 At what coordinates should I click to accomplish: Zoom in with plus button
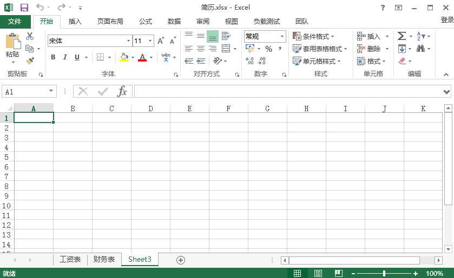(x=416, y=273)
